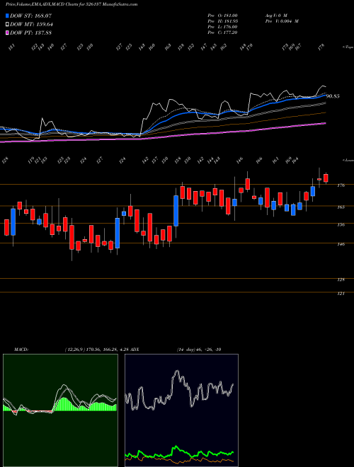
Task: Click the white DOW MT legend swatch
Action: click(7, 24)
